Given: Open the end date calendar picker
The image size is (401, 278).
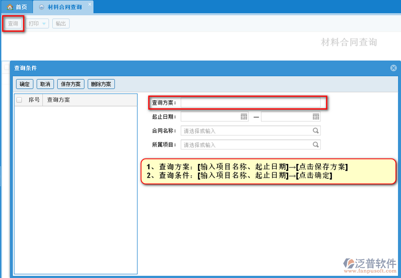Looking at the screenshot, I should click(315, 117).
